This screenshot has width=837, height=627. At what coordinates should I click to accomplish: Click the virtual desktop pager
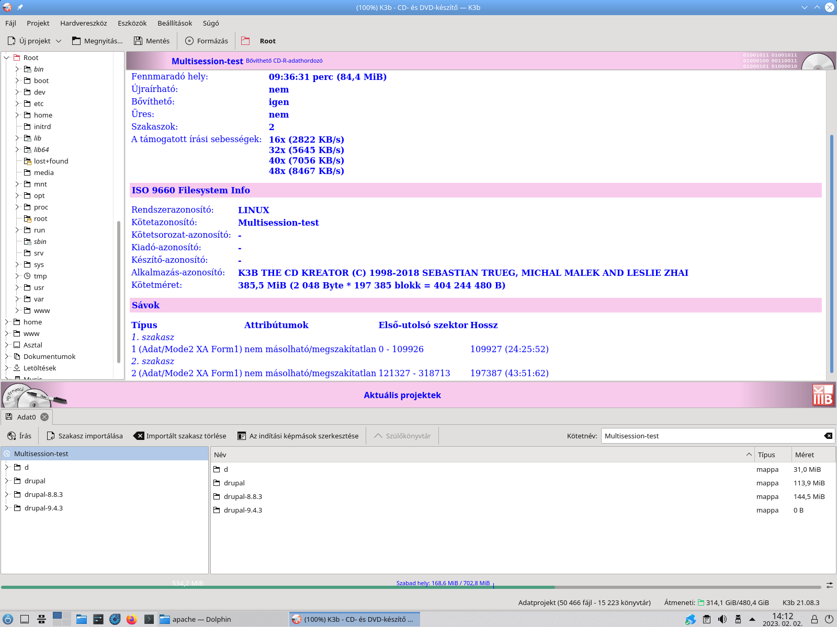click(x=62, y=619)
